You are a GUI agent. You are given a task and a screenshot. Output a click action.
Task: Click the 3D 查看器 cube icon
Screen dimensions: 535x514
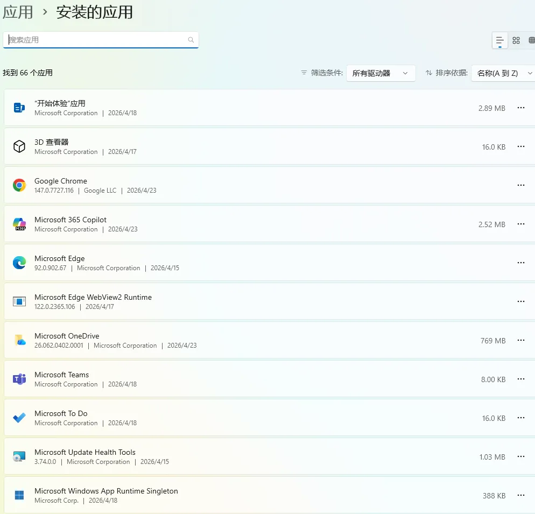point(19,146)
